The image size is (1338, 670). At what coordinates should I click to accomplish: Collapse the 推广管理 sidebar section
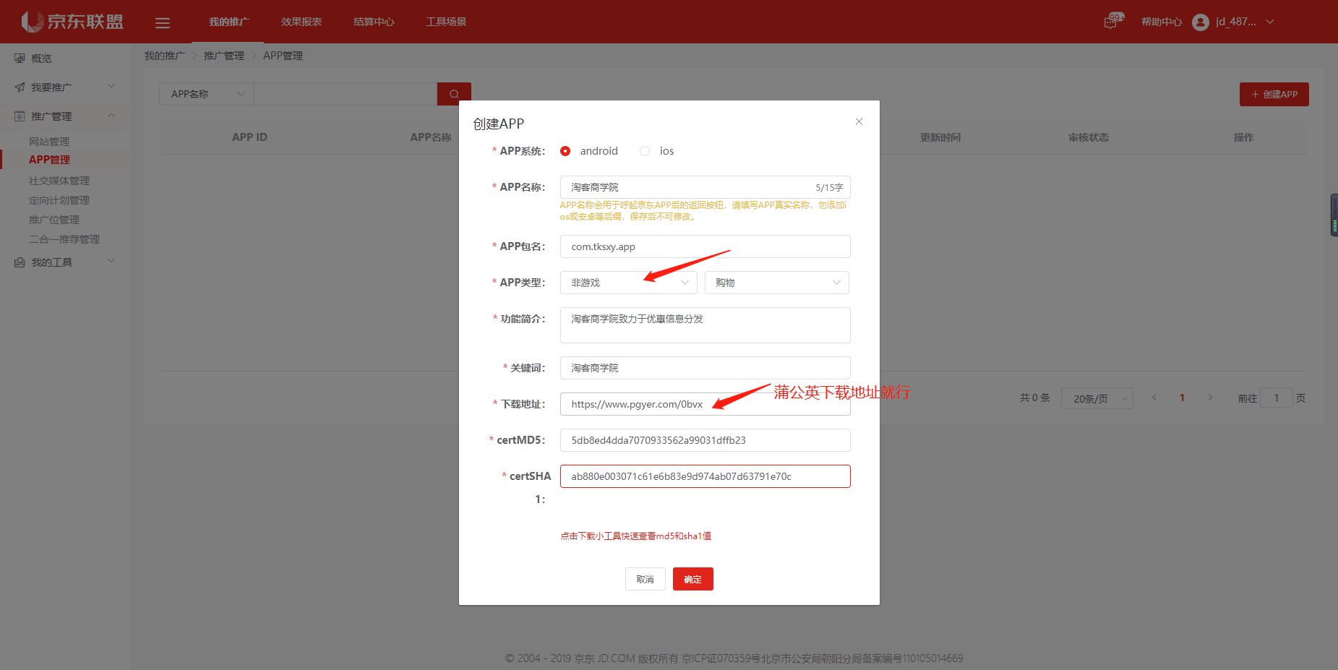pos(111,116)
